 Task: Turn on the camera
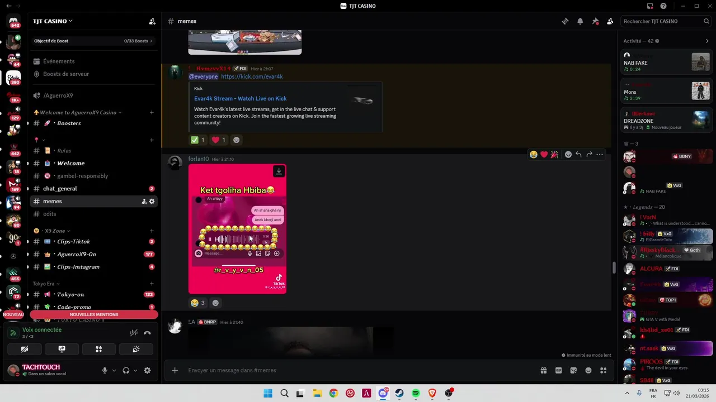click(x=25, y=349)
